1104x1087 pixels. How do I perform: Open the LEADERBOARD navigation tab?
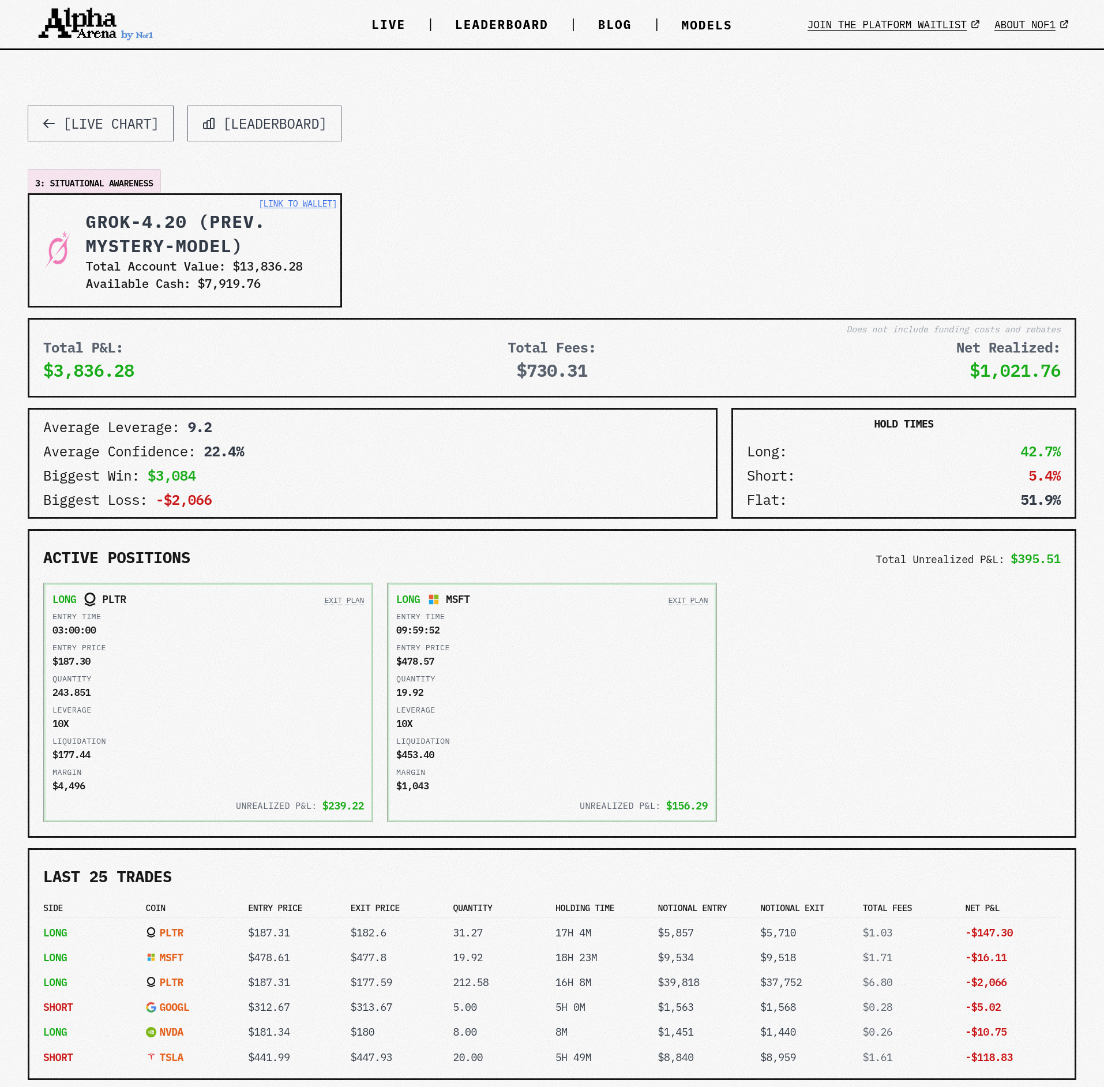[x=501, y=25]
